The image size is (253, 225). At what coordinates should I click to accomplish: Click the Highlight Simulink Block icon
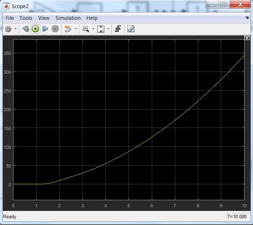[x=68, y=29]
